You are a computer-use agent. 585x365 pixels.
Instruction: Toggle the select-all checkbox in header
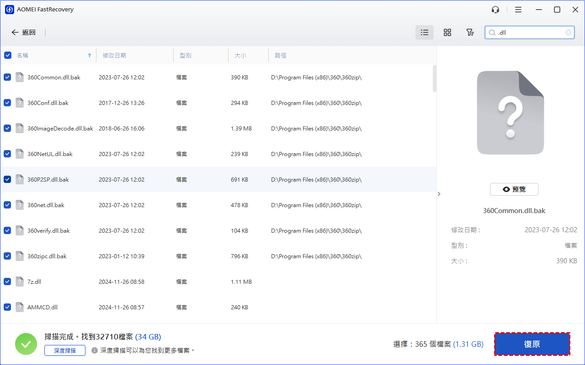pos(8,55)
